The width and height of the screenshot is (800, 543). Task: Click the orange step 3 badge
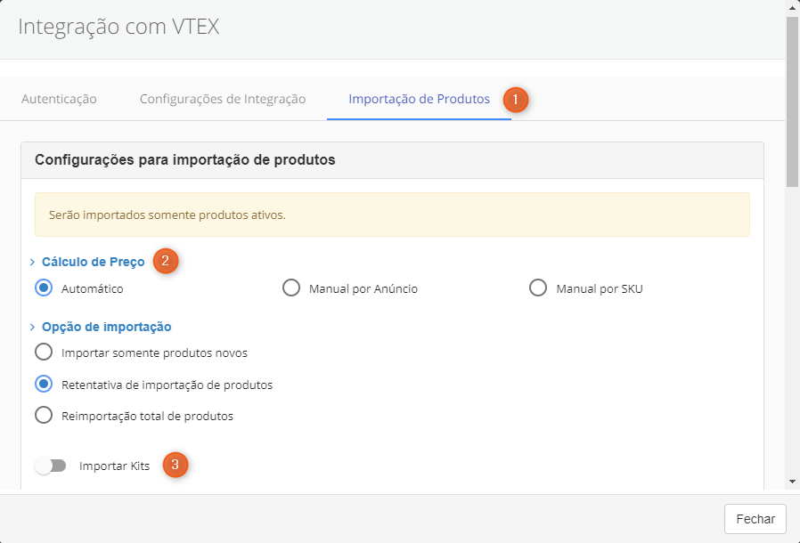(x=176, y=465)
